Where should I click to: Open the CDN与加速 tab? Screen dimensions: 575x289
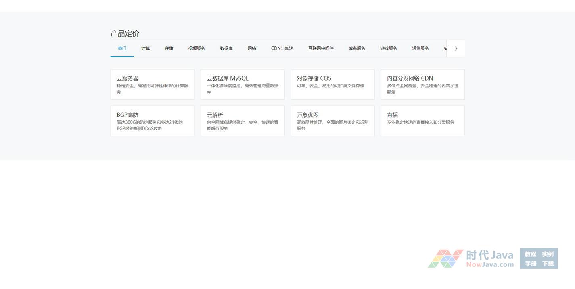[282, 48]
